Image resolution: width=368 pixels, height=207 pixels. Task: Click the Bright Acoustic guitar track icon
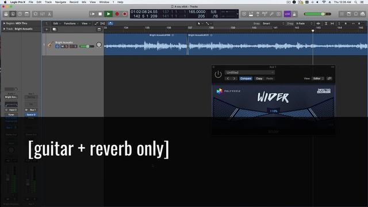(x=50, y=45)
